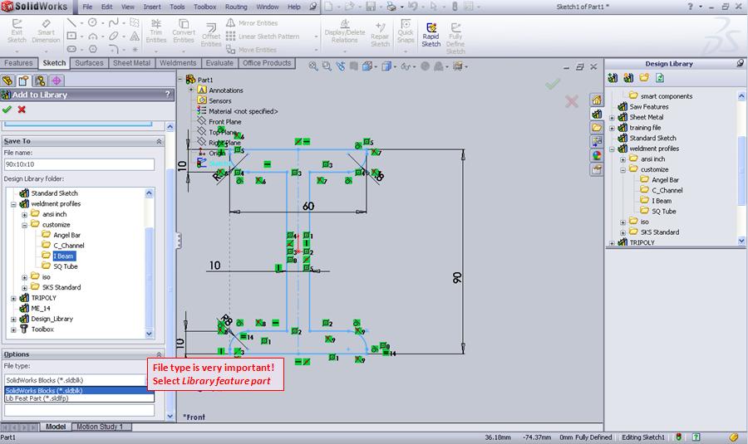Click the 60 dimension in the sketch

pos(308,206)
